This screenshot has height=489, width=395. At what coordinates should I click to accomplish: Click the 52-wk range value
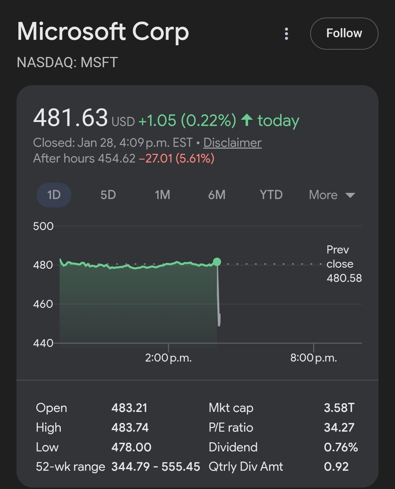point(155,466)
